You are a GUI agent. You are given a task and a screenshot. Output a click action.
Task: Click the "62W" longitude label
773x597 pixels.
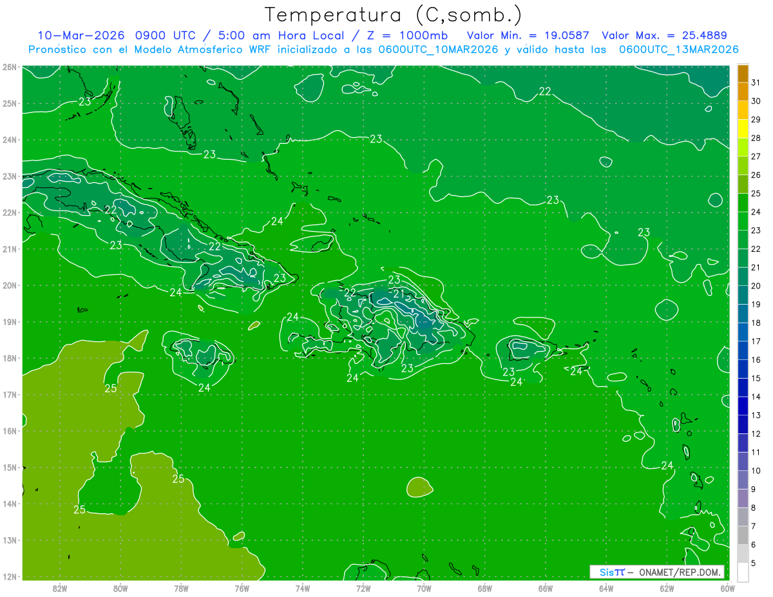tap(667, 588)
